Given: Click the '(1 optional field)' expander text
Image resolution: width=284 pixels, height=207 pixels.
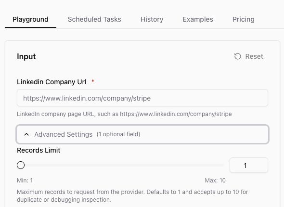Looking at the screenshot, I should point(118,134).
